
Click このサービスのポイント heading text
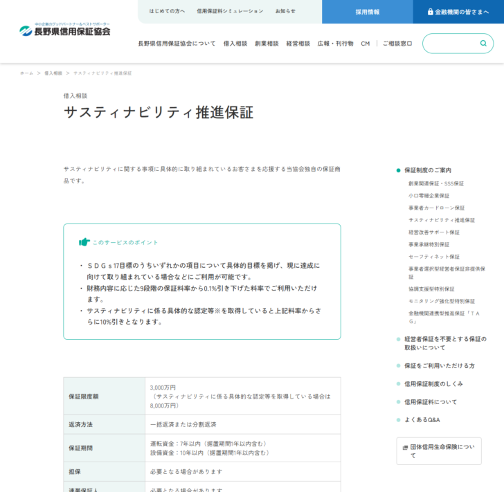125,243
